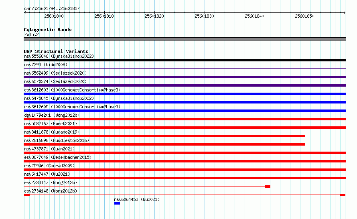357x219 pixels.
Task: Select the purple nsv6562499 variant bar
Action: [x=185, y=77]
